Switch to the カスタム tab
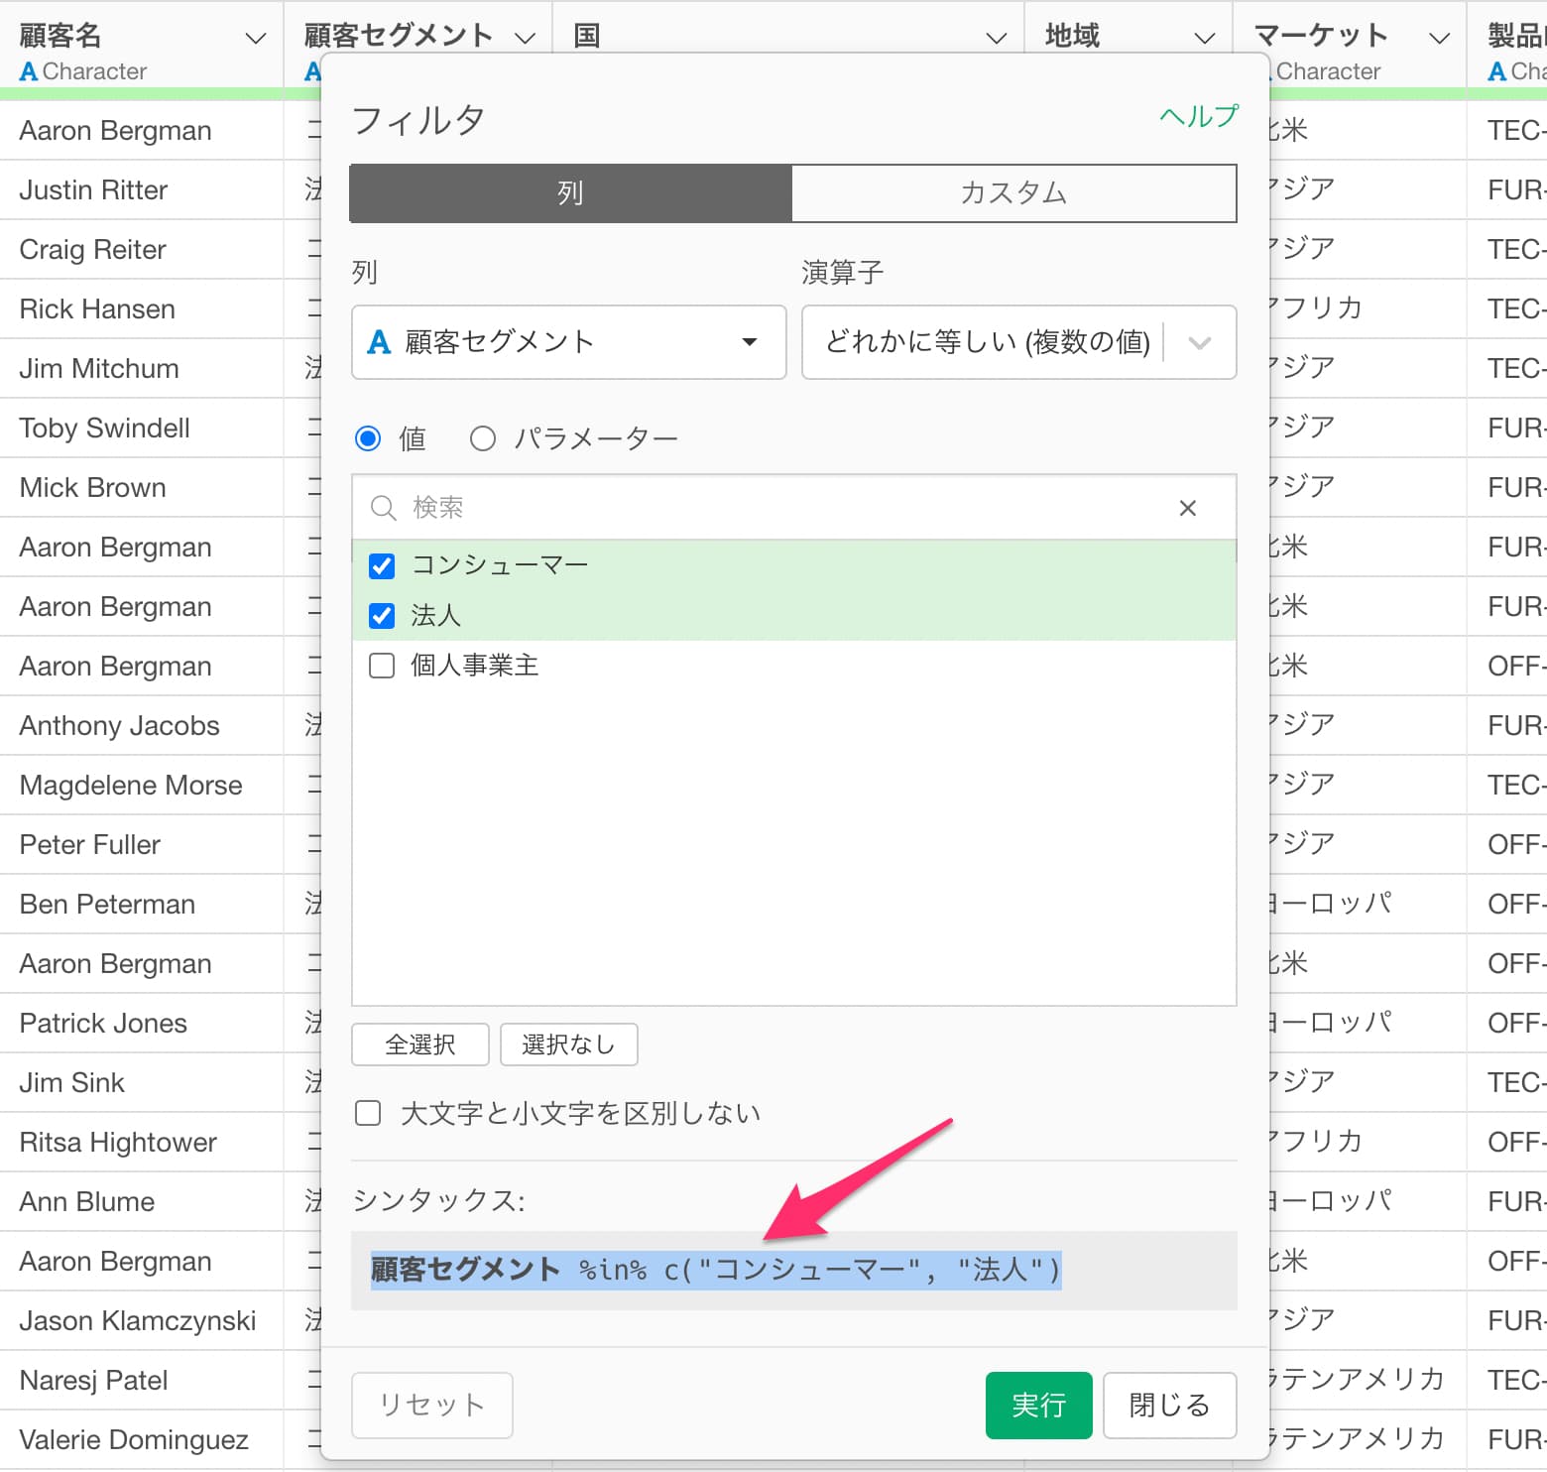This screenshot has width=1547, height=1472. click(x=1012, y=192)
